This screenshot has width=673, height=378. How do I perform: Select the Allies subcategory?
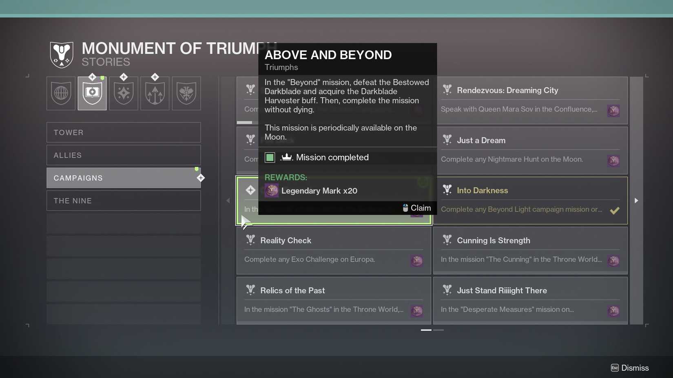124,155
